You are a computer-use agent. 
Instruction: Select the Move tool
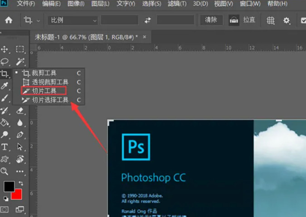click(4, 49)
